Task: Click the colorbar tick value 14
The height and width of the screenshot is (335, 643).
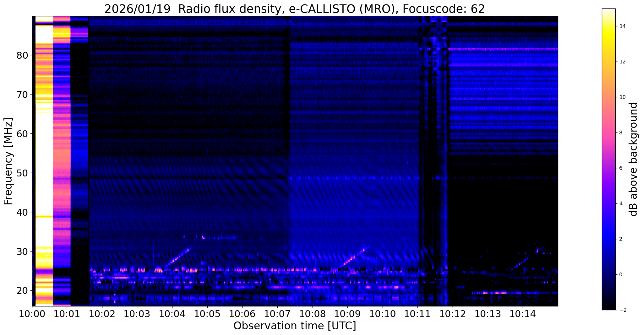Action: [x=622, y=26]
